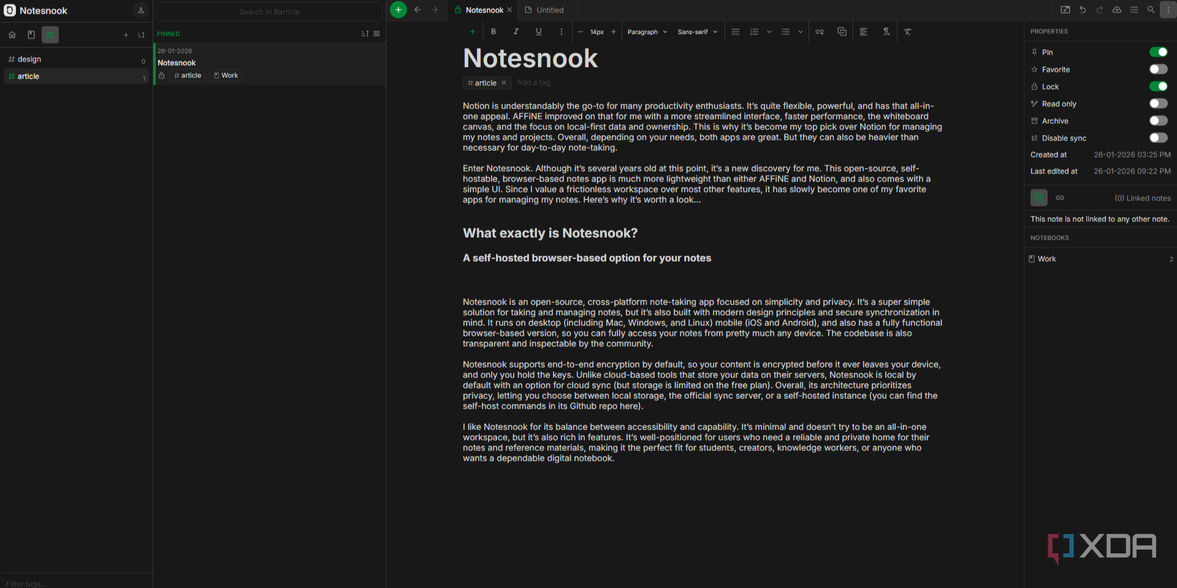The image size is (1177, 588).
Task: Create a new note with green plus button
Action: coord(398,10)
